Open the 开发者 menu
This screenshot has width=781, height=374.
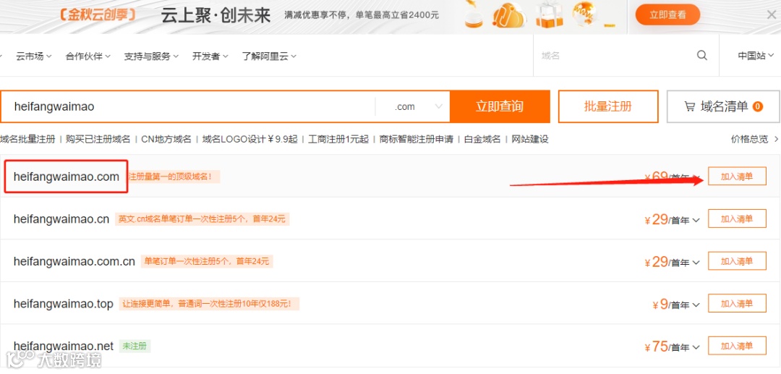coord(210,56)
